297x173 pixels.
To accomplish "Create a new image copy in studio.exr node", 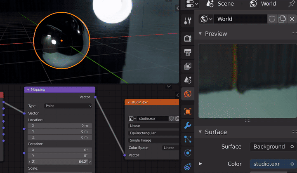I will click(x=177, y=119).
